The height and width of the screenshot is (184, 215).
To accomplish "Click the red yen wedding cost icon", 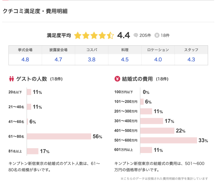I will click(117, 79).
